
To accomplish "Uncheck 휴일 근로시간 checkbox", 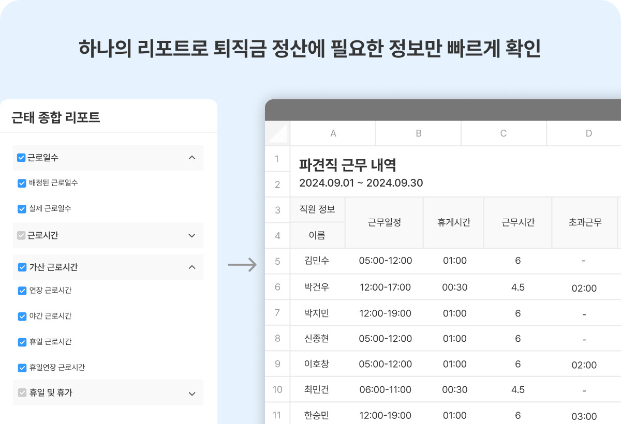I will (22, 342).
